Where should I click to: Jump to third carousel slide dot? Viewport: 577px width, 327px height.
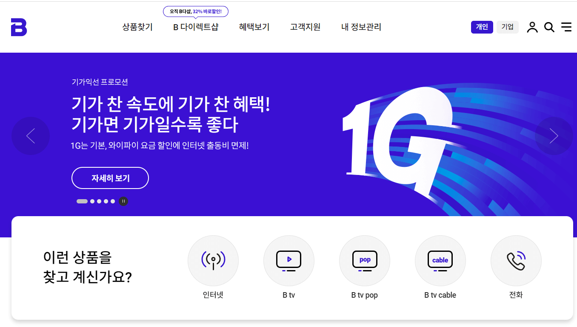pyautogui.click(x=99, y=201)
